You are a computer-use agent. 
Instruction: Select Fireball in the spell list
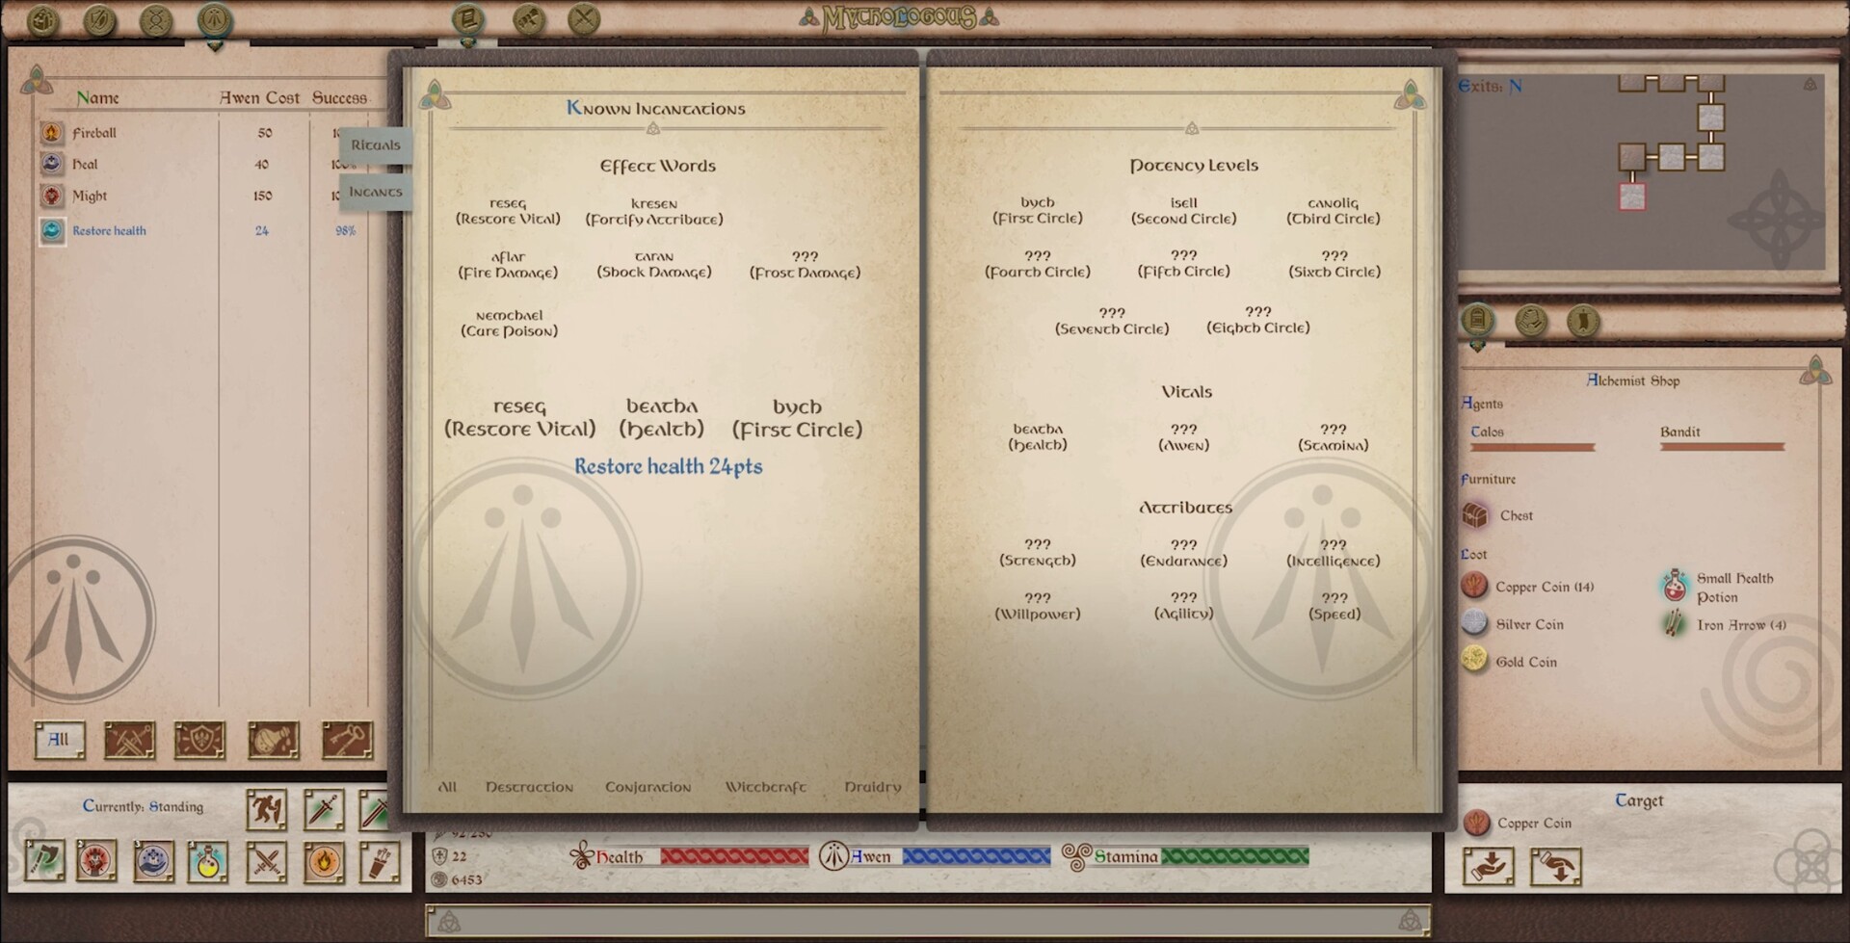[x=93, y=133]
